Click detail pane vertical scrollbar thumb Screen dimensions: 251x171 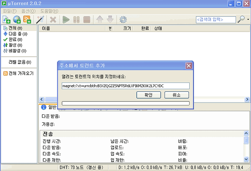(246, 140)
